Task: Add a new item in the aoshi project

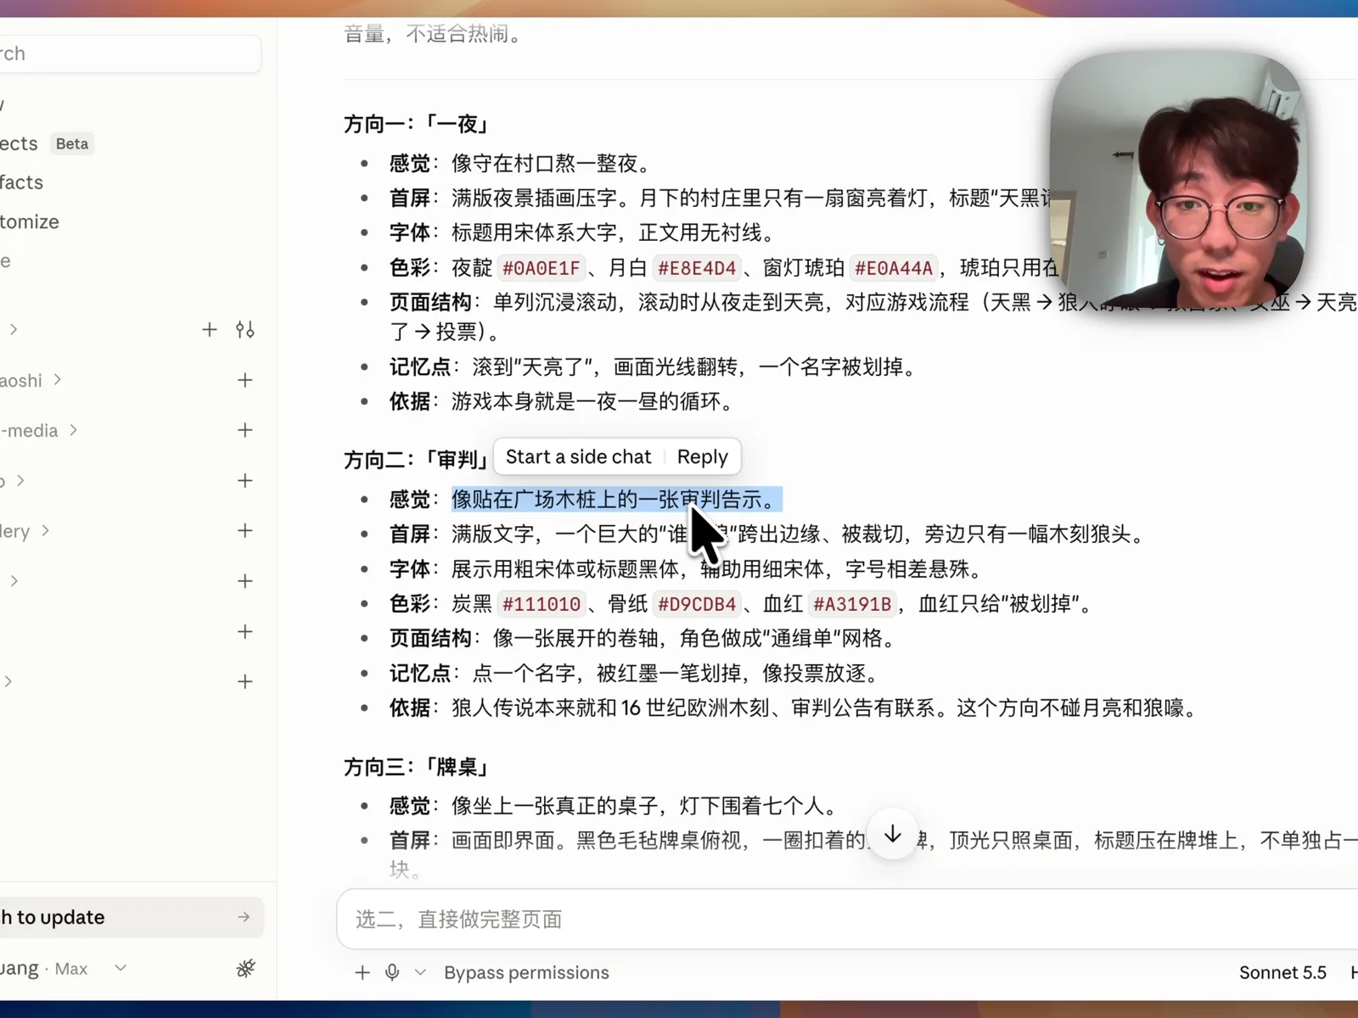Action: [245, 380]
